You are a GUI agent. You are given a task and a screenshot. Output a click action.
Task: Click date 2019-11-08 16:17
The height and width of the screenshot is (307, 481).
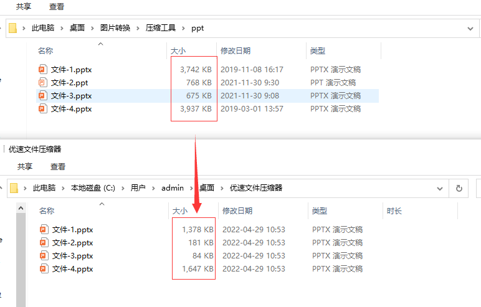tap(252, 70)
